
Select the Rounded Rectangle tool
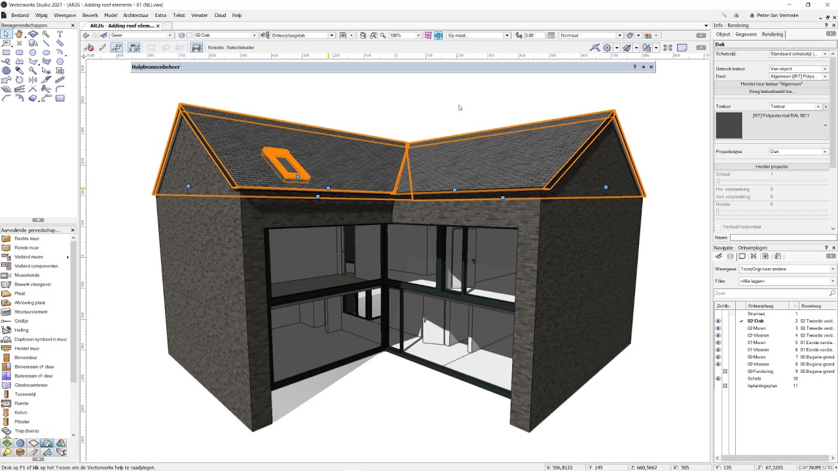[x=19, y=52]
